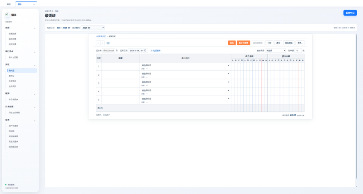The height and width of the screenshot is (194, 363).
Task: Open the 更多 dropdown button
Action: 300,43
